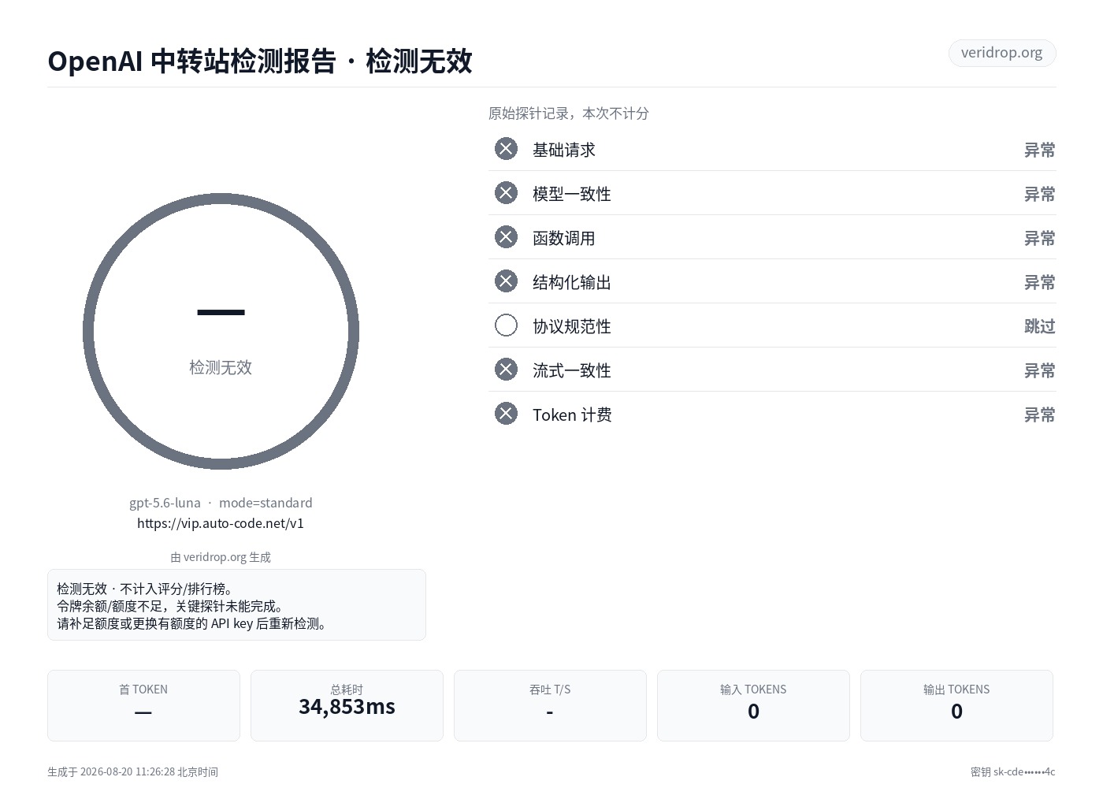The image size is (1103, 788).
Task: Select the 总耗时 34,853ms card
Action: 347,705
